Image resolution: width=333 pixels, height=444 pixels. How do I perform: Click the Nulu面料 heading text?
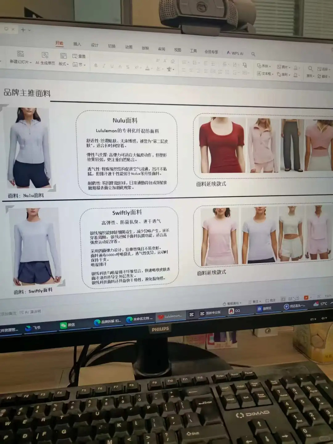click(125, 120)
